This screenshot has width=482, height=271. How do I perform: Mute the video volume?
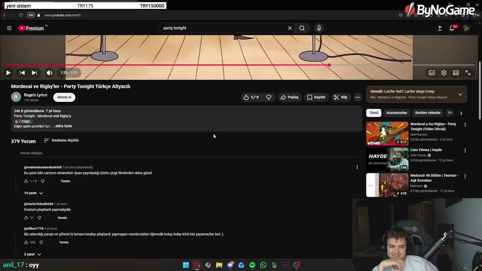49,73
